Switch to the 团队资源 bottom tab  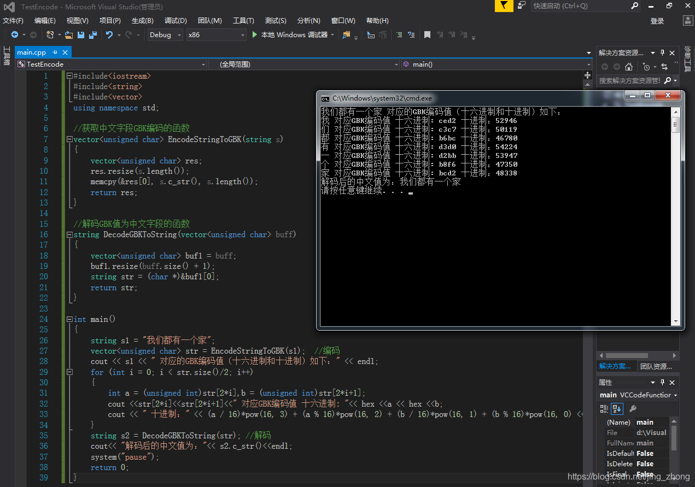click(656, 366)
